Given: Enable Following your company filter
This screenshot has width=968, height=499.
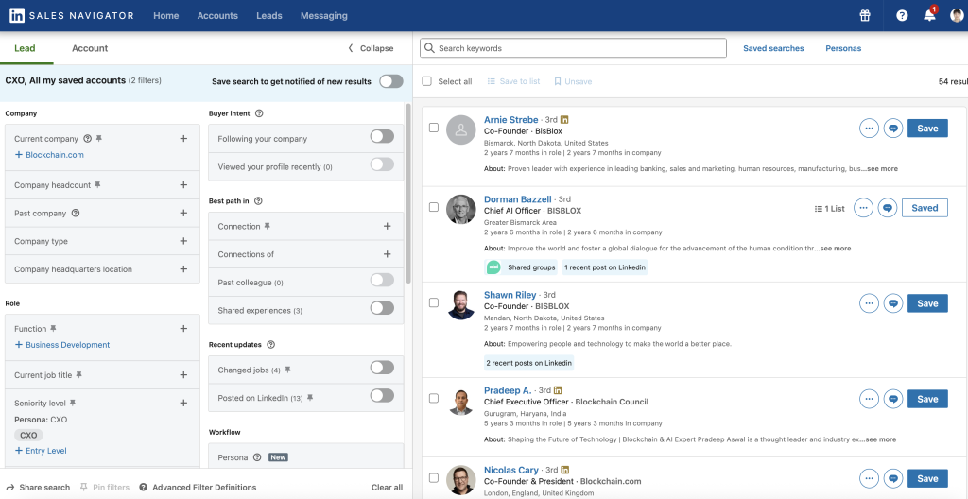Looking at the screenshot, I should [382, 137].
